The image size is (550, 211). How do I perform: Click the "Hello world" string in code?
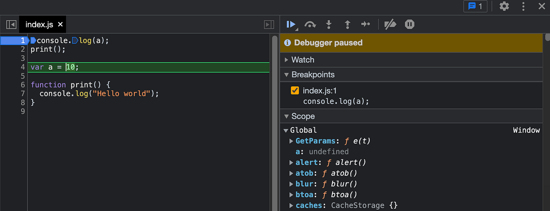pos(121,94)
